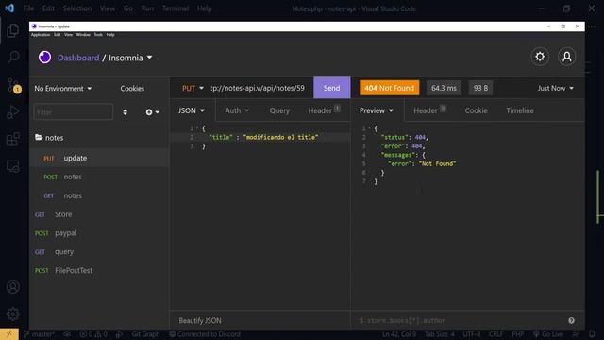604x340 pixels.
Task: Open VS Code Run menu
Action: (x=147, y=8)
